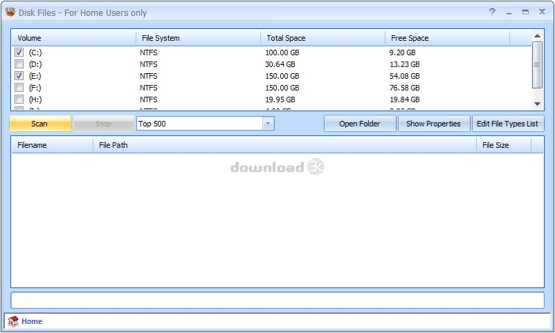Expand the Top 500 dropdown
This screenshot has height=333, width=555.
pyautogui.click(x=268, y=124)
